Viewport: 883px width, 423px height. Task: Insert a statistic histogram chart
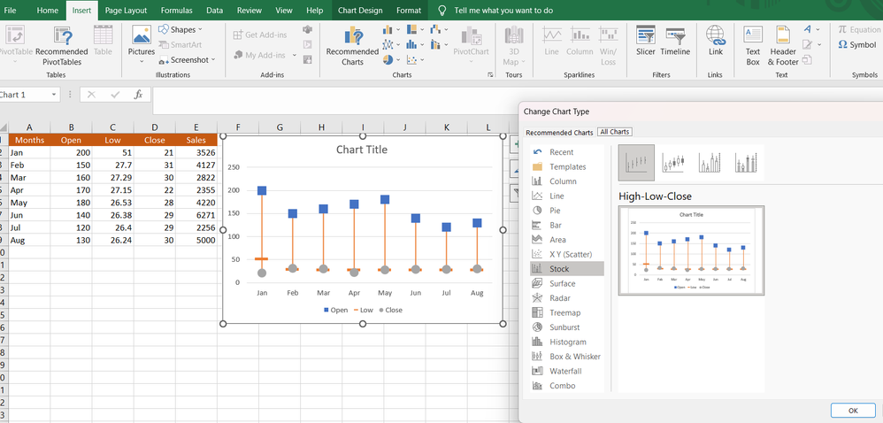tap(411, 44)
